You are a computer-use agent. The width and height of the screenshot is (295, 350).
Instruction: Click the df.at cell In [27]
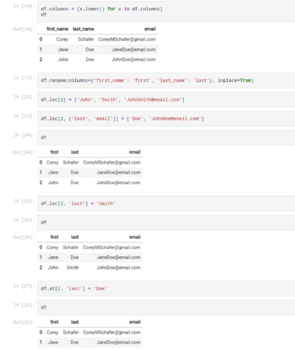(166, 288)
